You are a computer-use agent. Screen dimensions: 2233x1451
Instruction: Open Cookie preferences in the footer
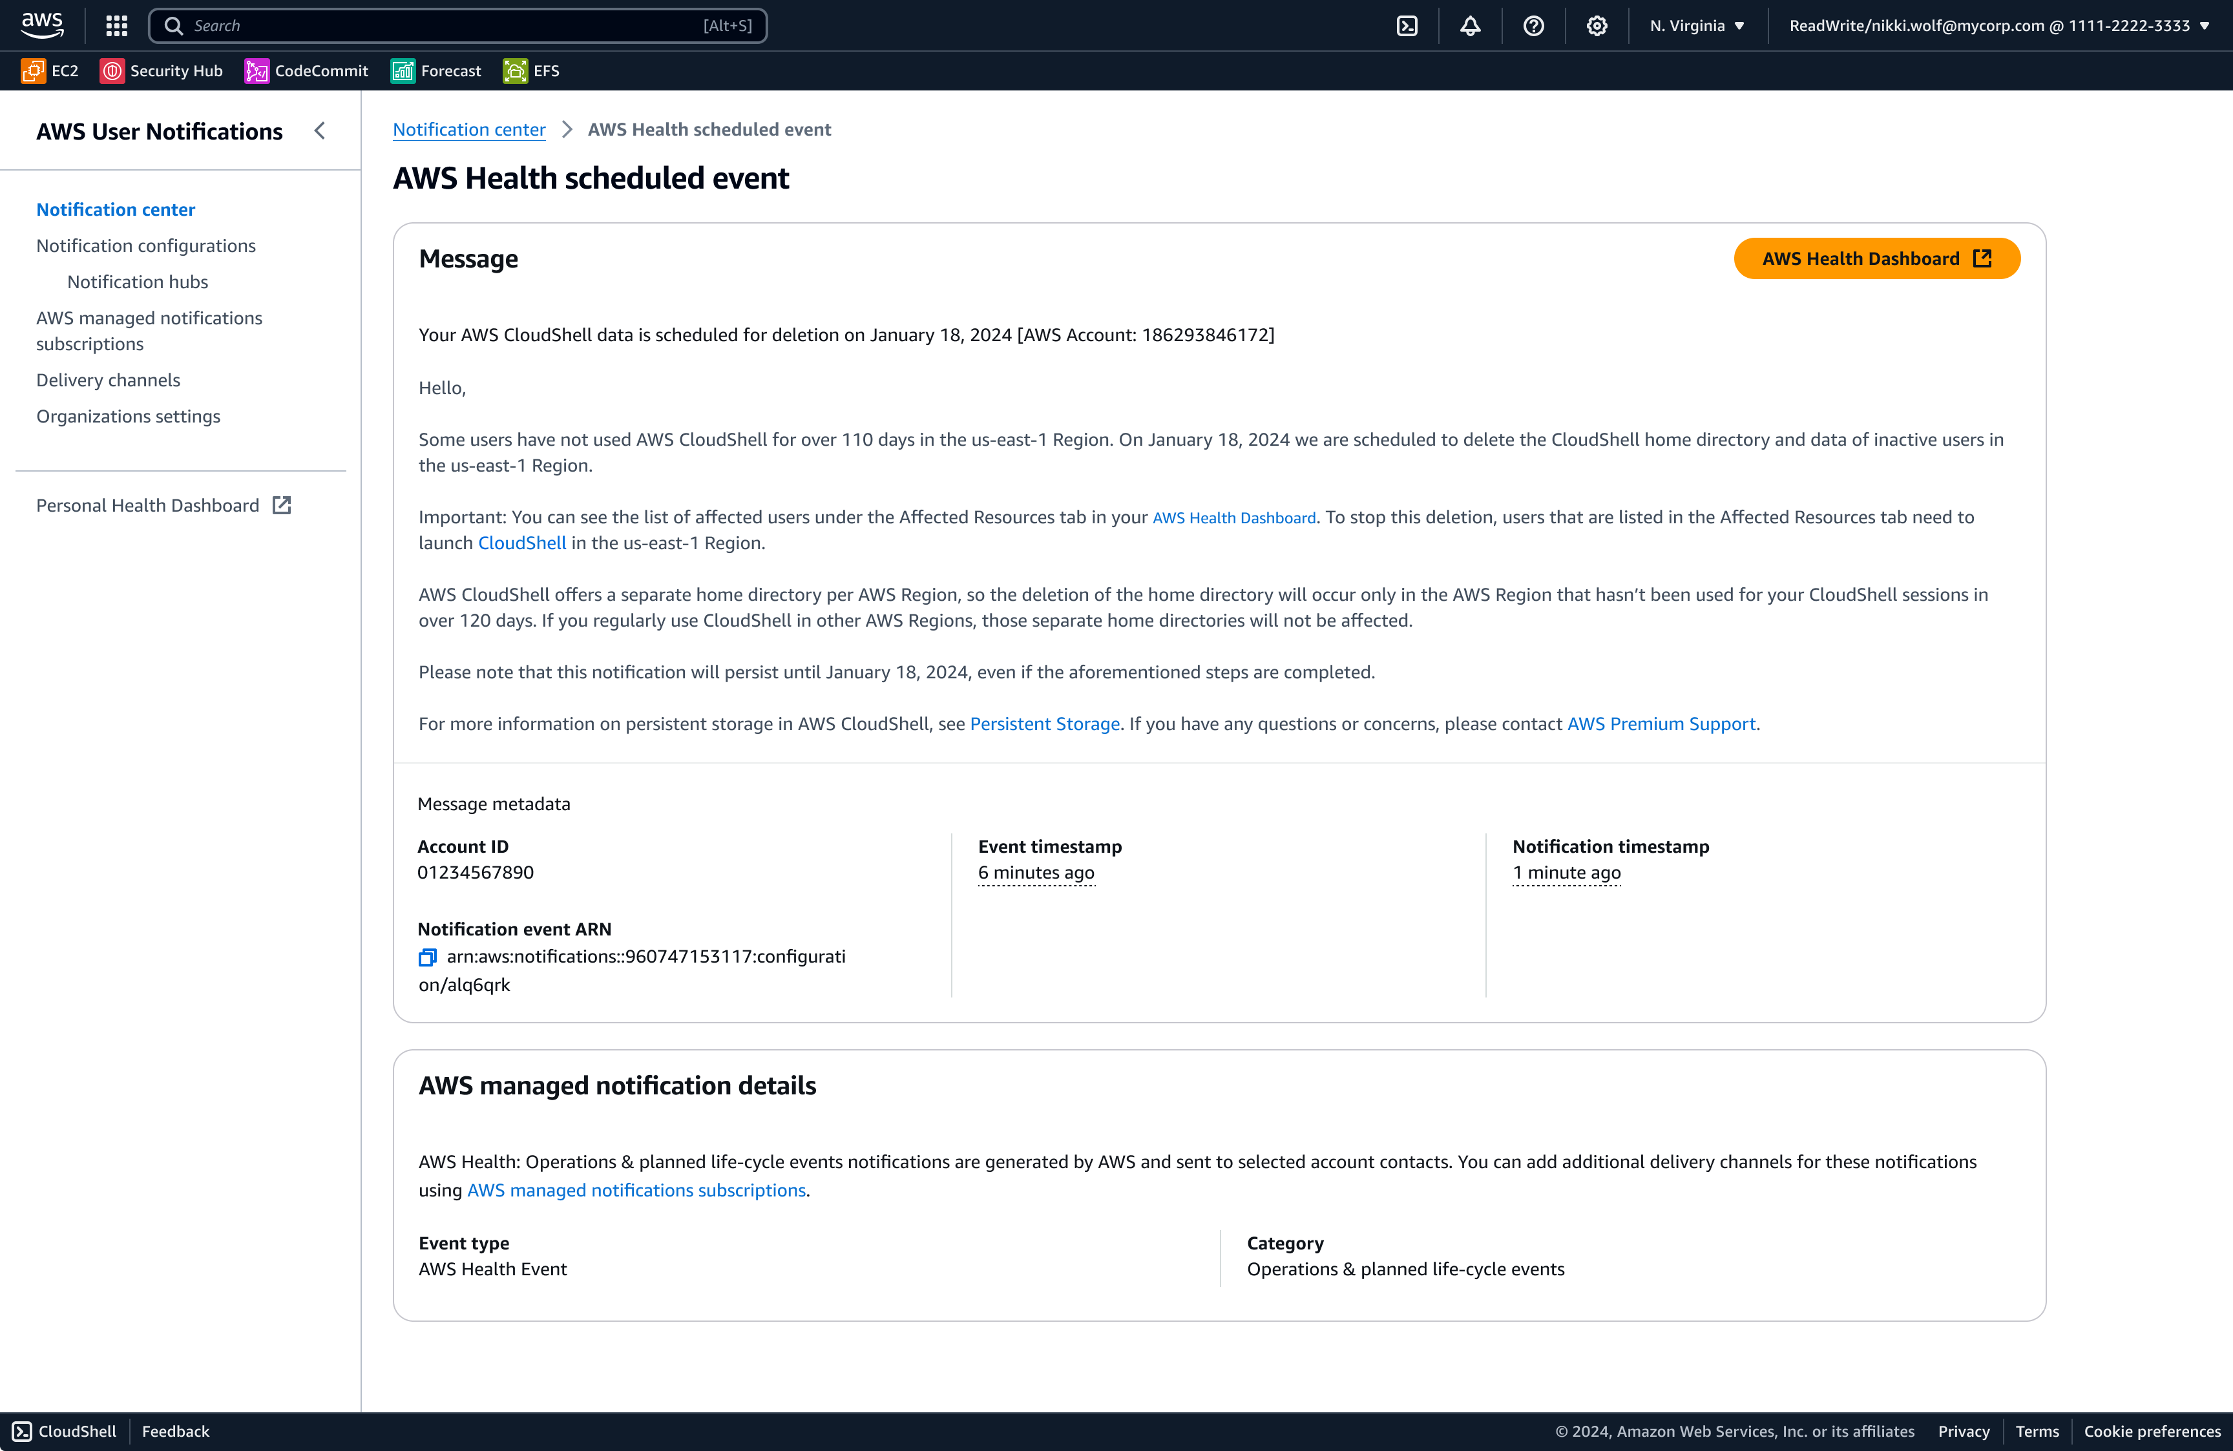click(x=2152, y=1432)
